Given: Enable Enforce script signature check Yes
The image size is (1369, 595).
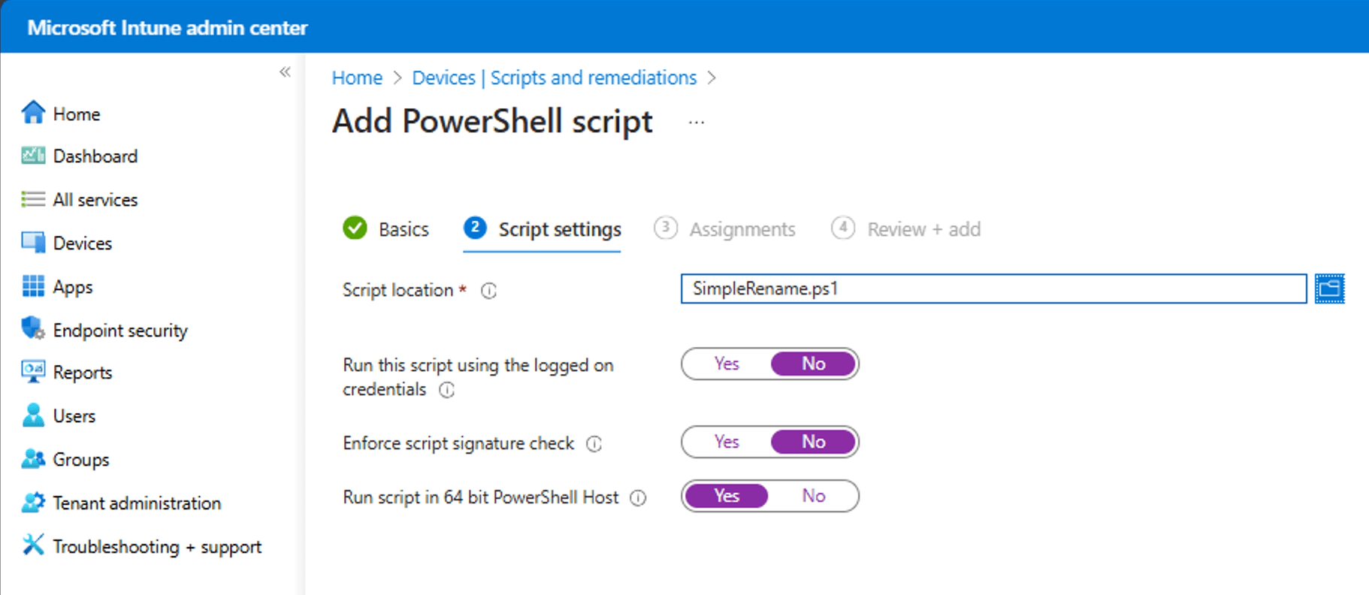Looking at the screenshot, I should tap(727, 442).
